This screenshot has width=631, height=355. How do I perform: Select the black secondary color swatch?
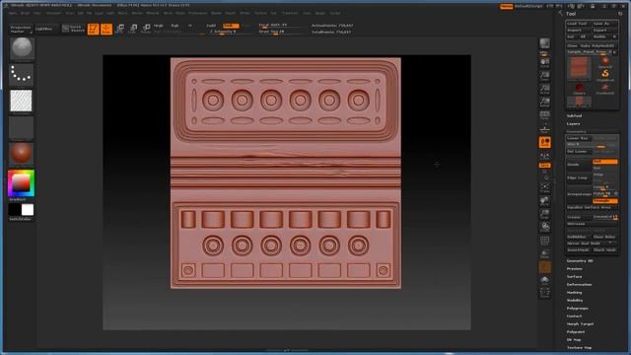15,210
